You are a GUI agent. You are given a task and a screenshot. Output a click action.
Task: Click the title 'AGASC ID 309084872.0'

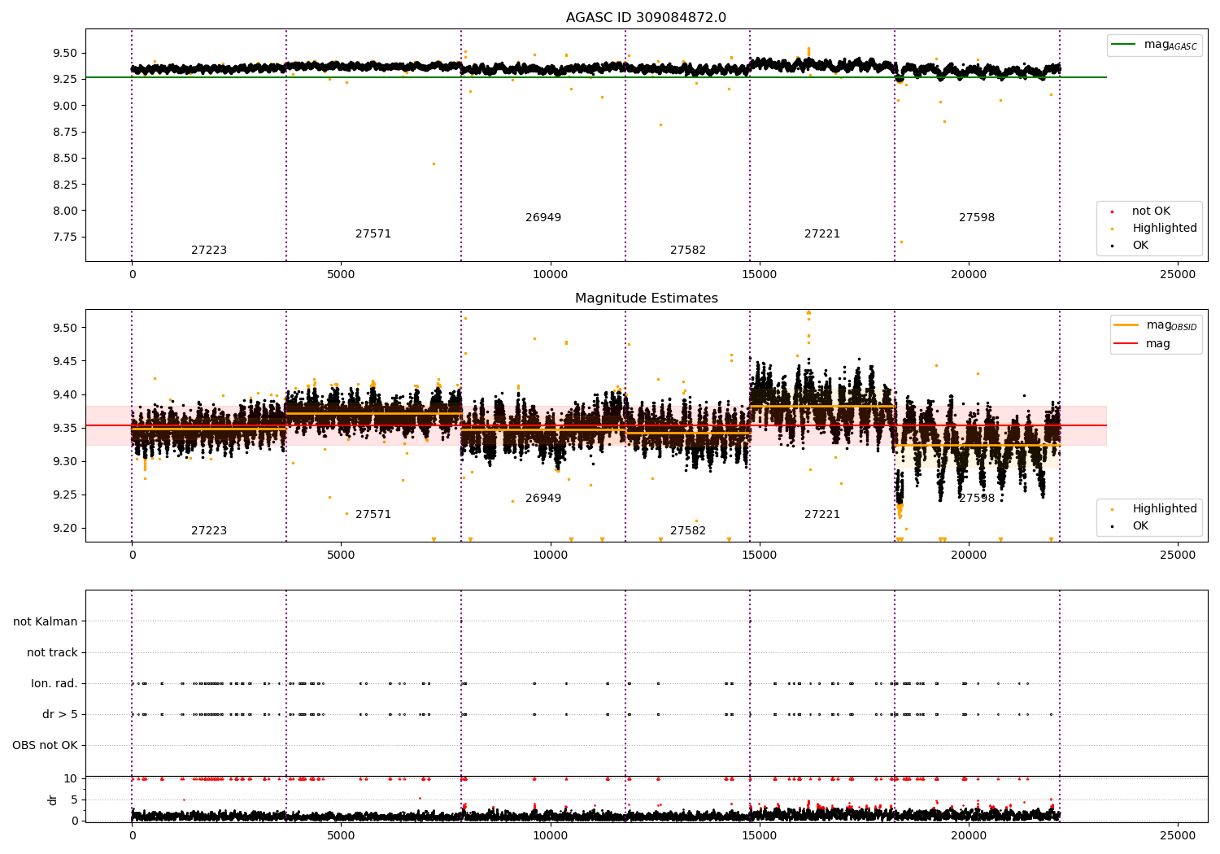[x=646, y=18]
